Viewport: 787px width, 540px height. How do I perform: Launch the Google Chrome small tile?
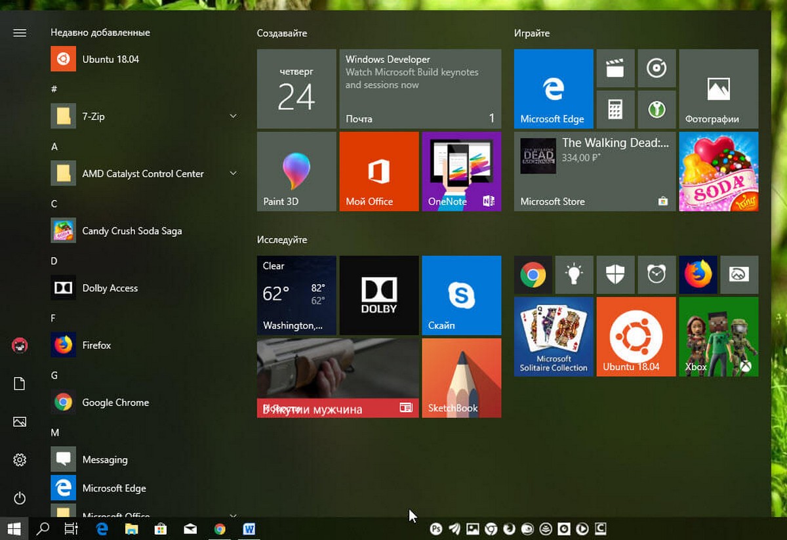click(x=533, y=275)
